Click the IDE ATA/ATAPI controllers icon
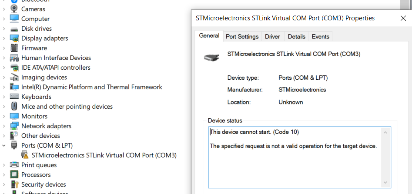 click(14, 68)
